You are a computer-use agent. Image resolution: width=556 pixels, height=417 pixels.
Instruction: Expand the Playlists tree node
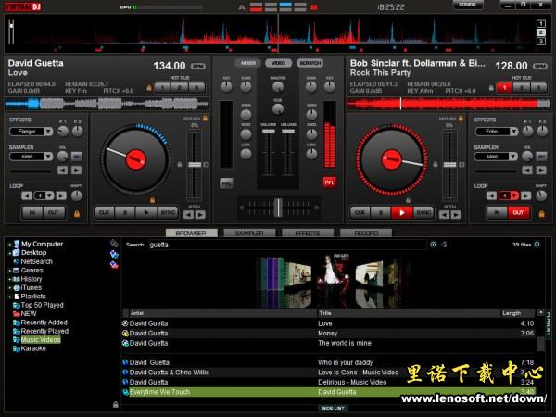pyautogui.click(x=10, y=297)
